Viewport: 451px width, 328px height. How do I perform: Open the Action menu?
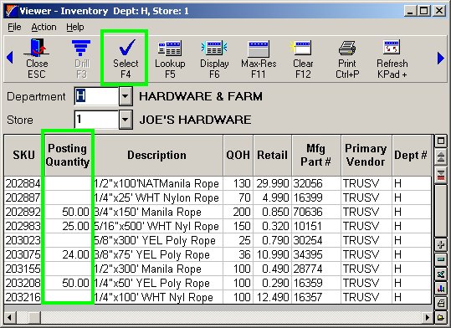(44, 27)
